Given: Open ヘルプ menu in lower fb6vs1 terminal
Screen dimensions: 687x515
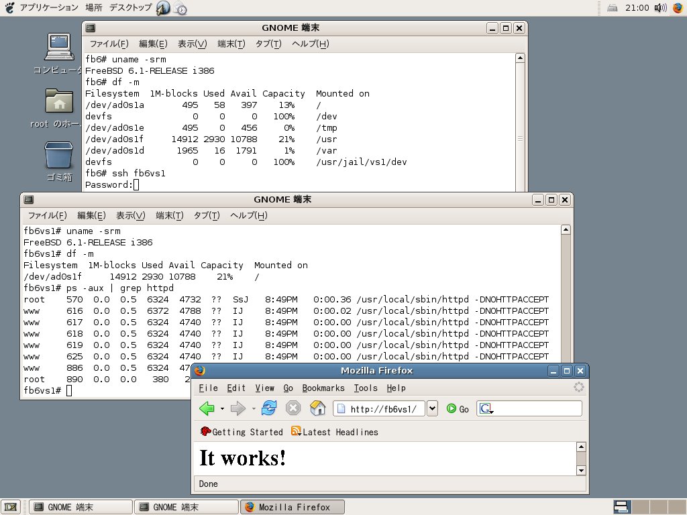Looking at the screenshot, I should 248,215.
